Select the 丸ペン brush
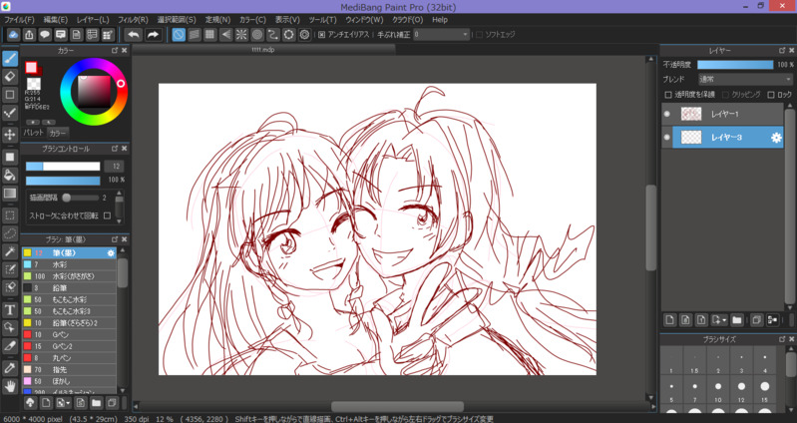 coord(69,358)
